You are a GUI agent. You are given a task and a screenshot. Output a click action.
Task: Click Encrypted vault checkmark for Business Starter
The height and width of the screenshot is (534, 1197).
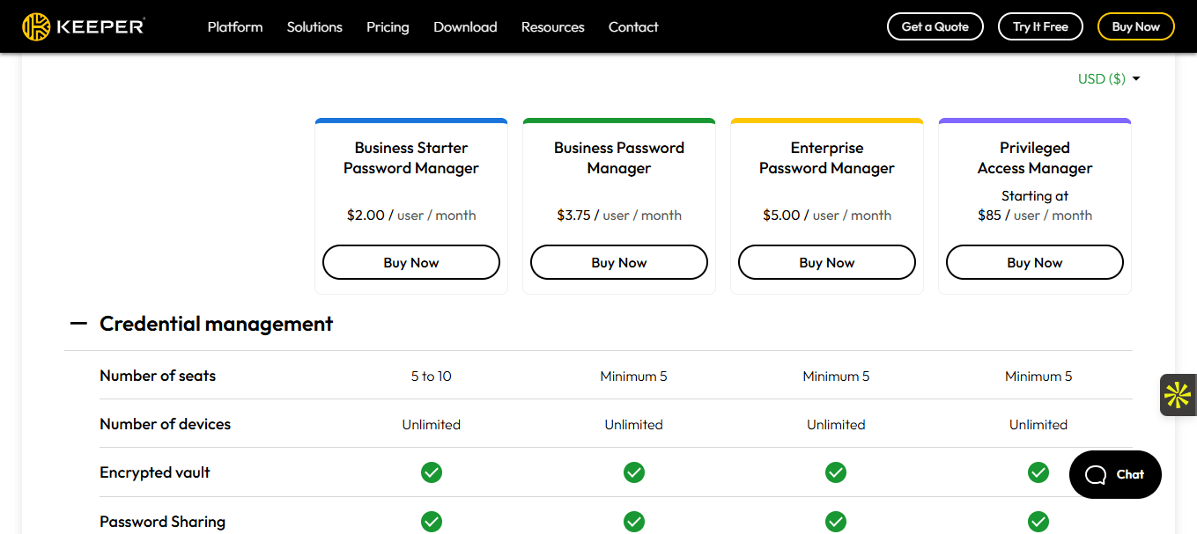pyautogui.click(x=431, y=472)
